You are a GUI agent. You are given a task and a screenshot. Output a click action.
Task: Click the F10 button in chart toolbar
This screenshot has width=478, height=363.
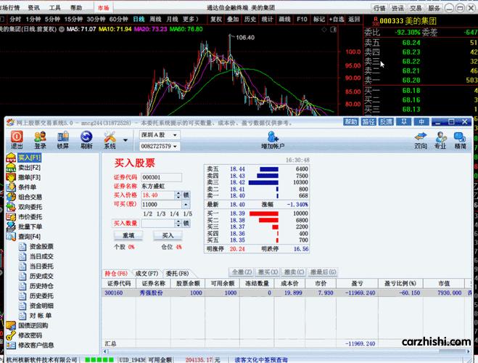click(x=302, y=19)
